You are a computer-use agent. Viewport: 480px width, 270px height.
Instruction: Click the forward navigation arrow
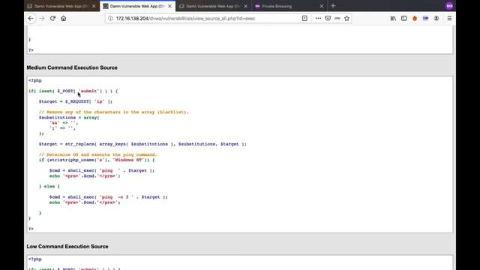coord(42,18)
